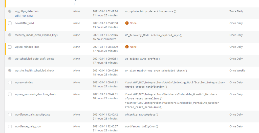Click wp_delete_auto_drafts() action text
Image resolution: width=259 pixels, height=133 pixels.
tap(142, 59)
